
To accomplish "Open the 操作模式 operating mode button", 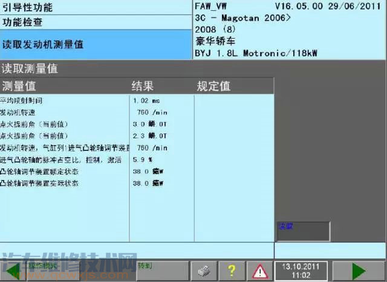I will (x=53, y=271).
